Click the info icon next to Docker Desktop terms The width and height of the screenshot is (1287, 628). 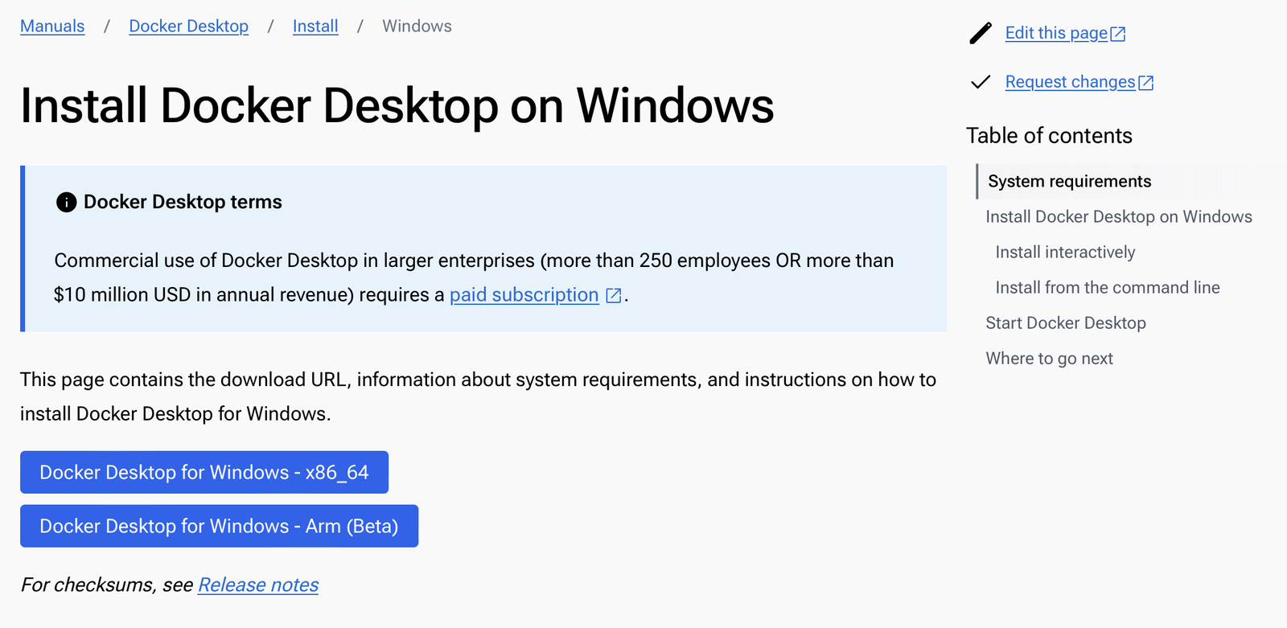point(66,203)
